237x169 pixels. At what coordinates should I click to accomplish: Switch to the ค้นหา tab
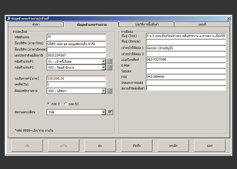[x=36, y=24]
